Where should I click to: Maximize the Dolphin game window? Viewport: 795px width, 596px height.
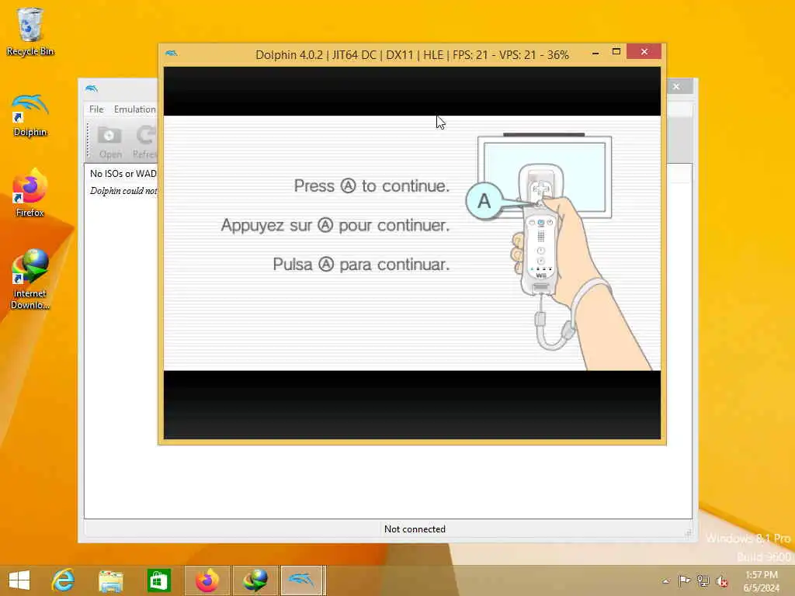pos(616,52)
